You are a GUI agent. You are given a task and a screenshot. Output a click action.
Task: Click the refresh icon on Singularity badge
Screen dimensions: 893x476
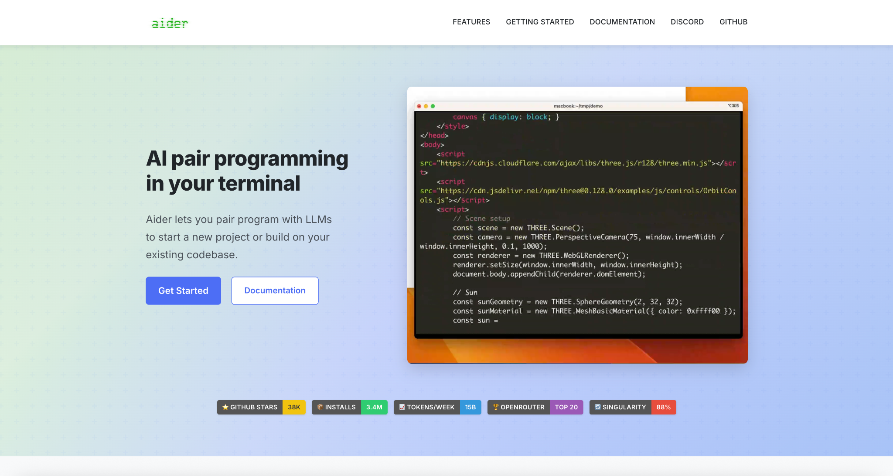tap(597, 407)
